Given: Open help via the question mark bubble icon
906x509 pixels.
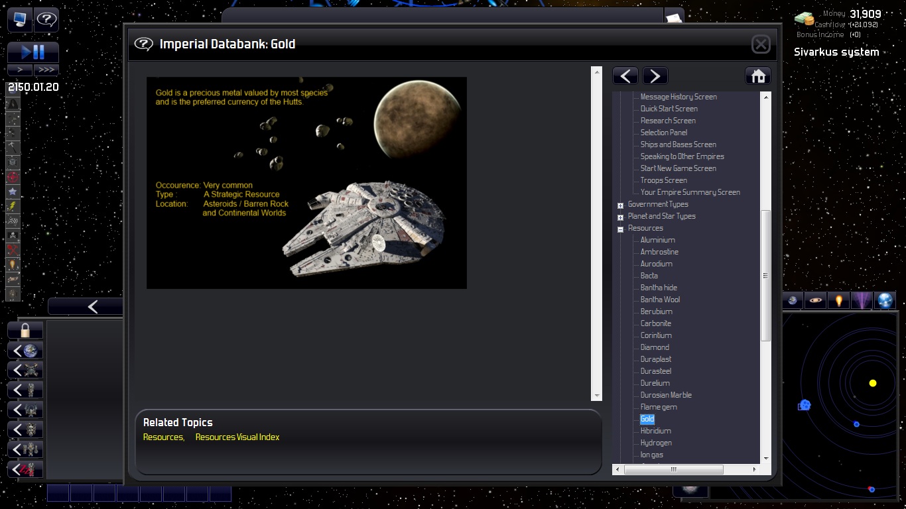Looking at the screenshot, I should pyautogui.click(x=46, y=20).
